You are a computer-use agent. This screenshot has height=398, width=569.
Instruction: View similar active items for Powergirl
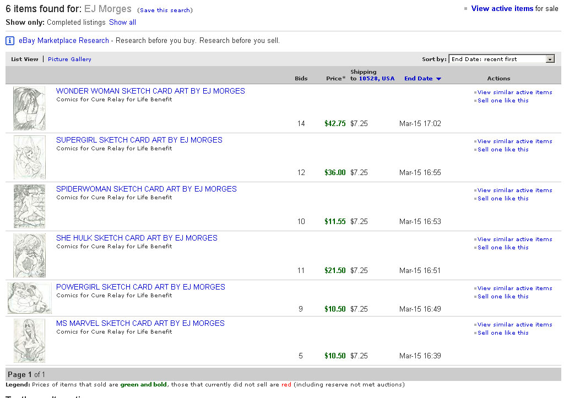click(x=514, y=288)
